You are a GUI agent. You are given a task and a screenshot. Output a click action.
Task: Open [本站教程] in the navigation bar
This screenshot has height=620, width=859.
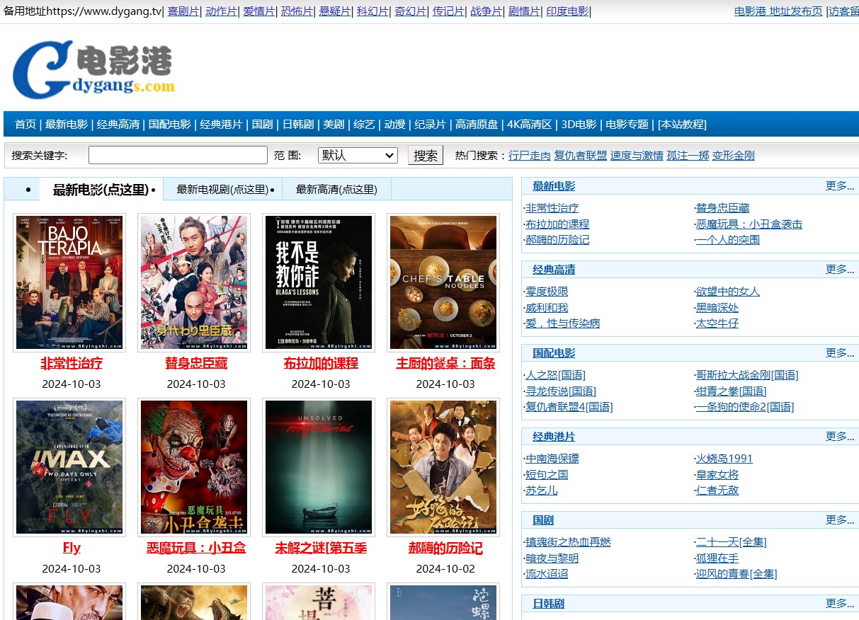682,125
